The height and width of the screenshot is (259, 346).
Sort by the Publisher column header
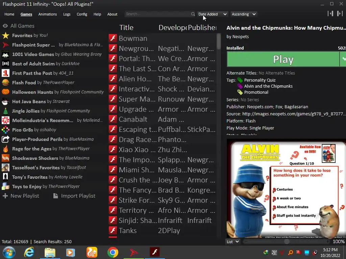coord(202,28)
